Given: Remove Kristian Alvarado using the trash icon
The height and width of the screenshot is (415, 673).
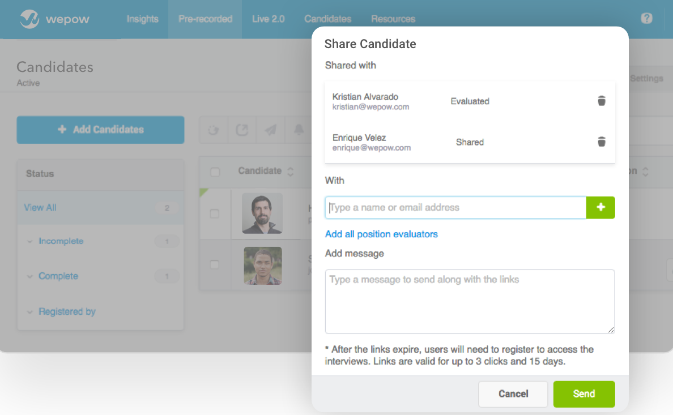Looking at the screenshot, I should tap(602, 101).
